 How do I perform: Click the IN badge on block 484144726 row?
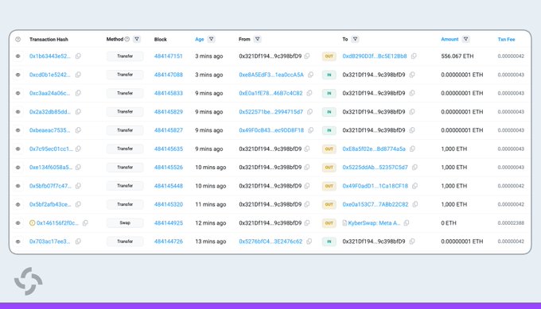pos(329,241)
